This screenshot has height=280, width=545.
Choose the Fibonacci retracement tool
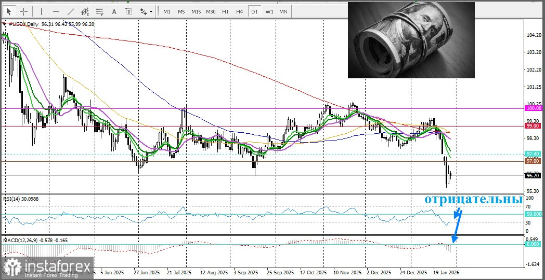pos(99,11)
